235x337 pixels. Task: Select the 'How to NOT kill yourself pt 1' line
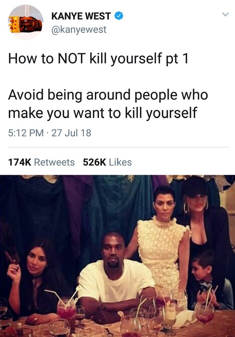coord(98,58)
